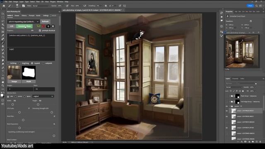Select the Pen tool
This screenshot has width=265, height=149.
point(3,67)
